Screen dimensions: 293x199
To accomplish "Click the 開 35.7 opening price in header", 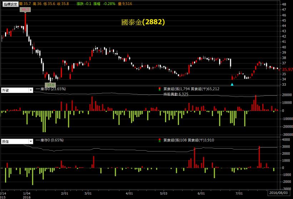I will point(25,4).
